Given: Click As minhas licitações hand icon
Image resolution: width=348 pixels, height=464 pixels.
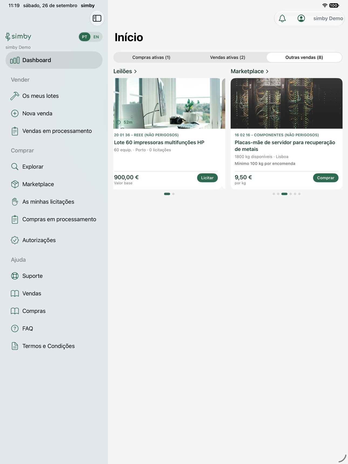Looking at the screenshot, I should 15,202.
